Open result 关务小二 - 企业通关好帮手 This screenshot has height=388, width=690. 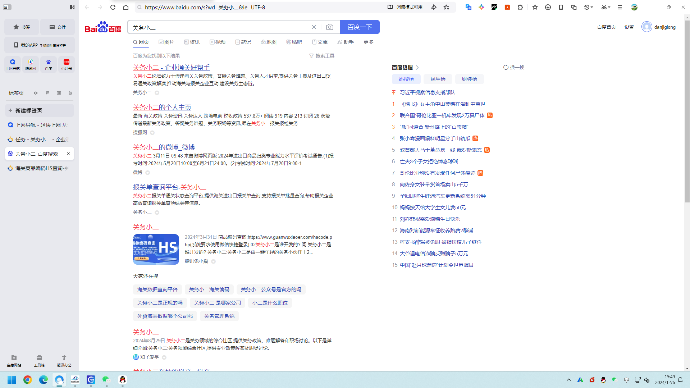[x=172, y=67]
